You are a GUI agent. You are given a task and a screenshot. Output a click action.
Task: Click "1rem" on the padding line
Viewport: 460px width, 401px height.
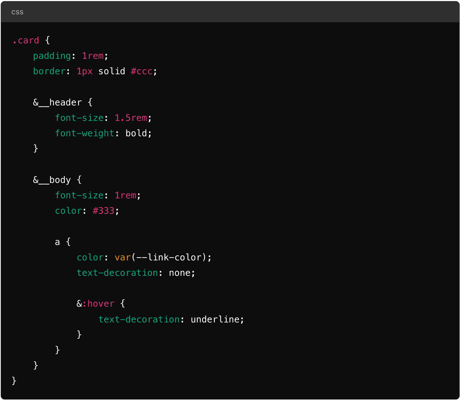click(93, 56)
